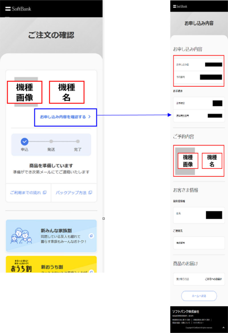
Task: Click the checked 申込 step circle
Action: click(25, 141)
